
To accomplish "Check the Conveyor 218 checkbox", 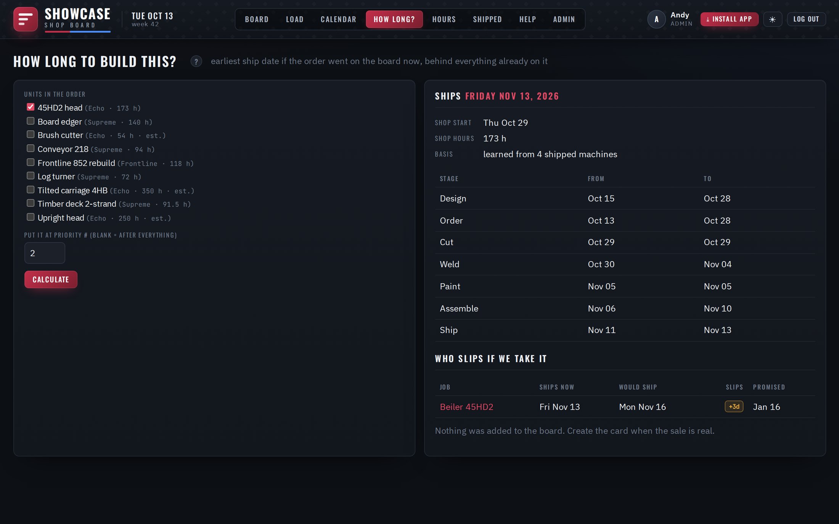I will click(x=31, y=148).
